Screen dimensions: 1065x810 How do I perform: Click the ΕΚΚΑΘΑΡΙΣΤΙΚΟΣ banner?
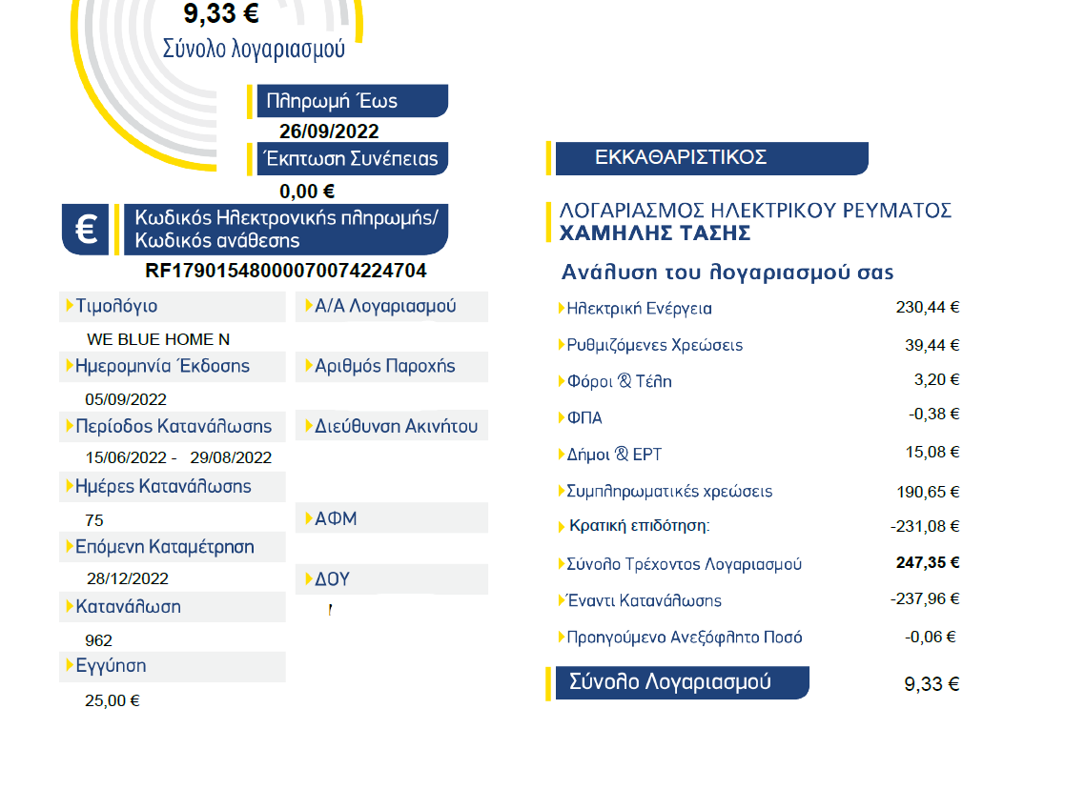click(x=712, y=158)
